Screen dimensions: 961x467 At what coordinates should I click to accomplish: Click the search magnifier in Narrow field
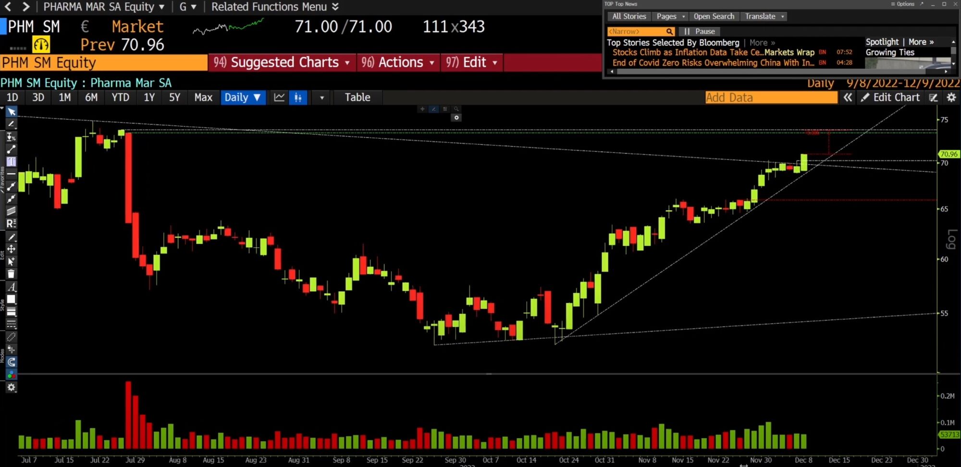[669, 31]
